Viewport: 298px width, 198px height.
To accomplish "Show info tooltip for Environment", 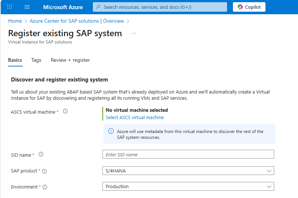I will coord(45,187).
